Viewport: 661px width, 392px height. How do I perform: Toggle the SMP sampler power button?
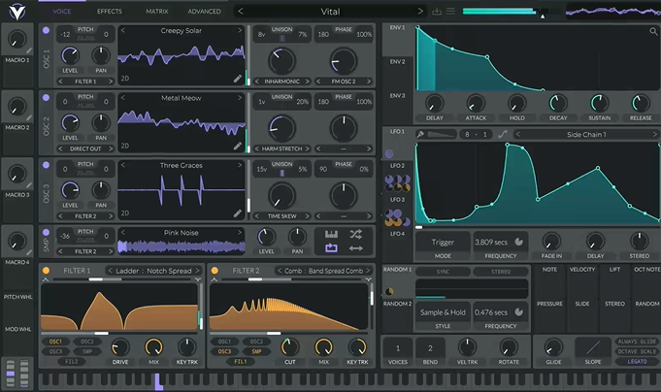point(45,231)
